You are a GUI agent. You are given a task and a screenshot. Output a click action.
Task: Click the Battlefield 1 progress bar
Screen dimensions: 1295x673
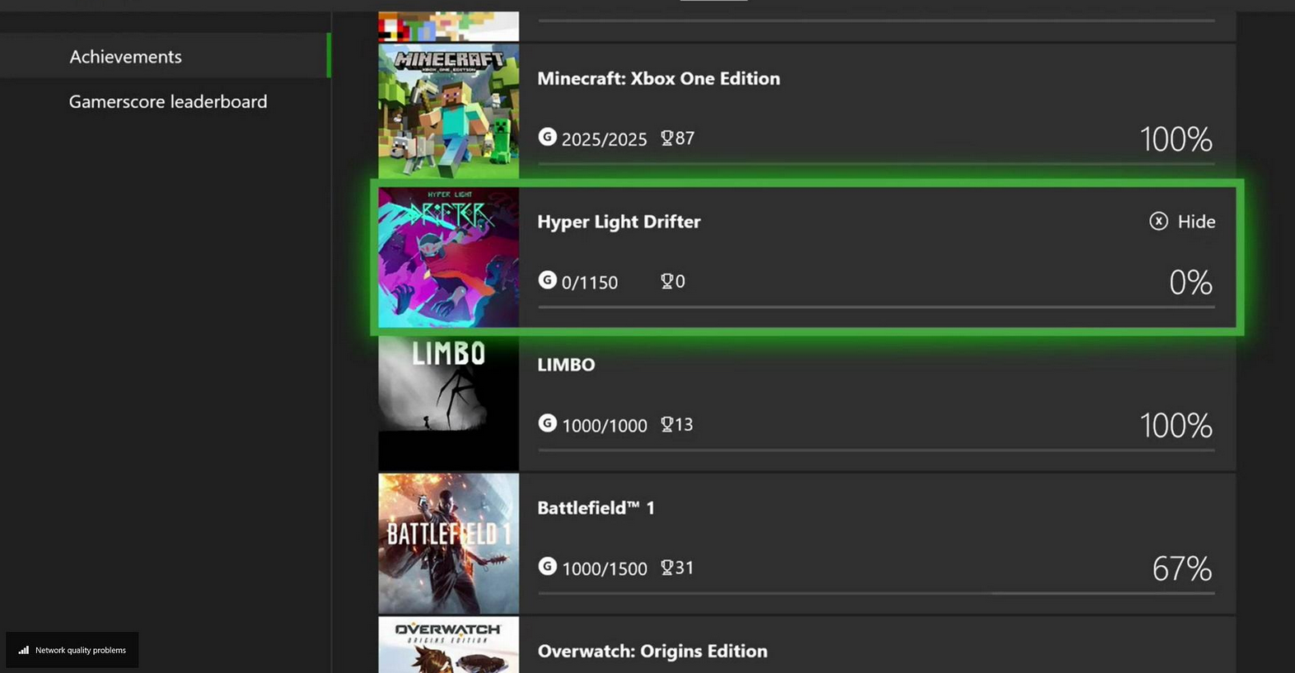tap(876, 592)
